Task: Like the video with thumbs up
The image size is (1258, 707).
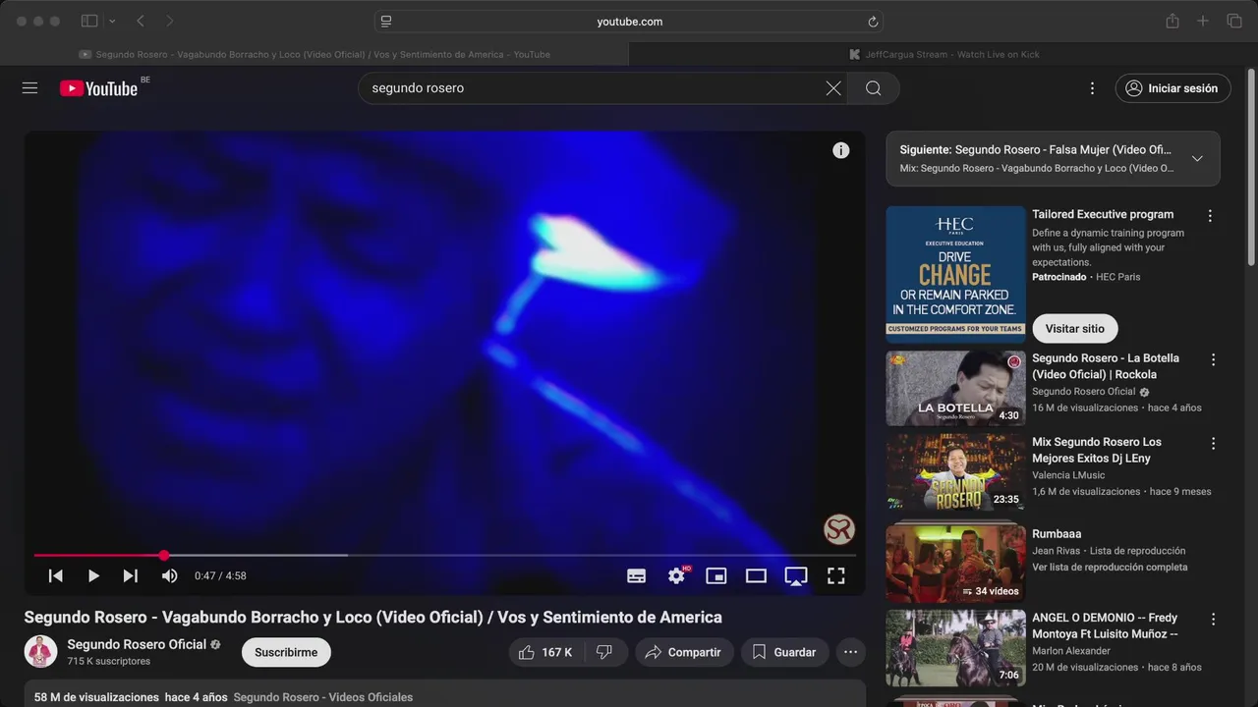Action: (545, 652)
